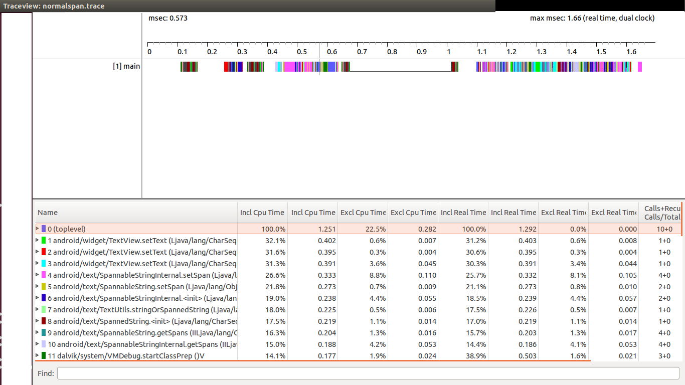Expand row 4 SpannableStringInternal.setSpan
685x385 pixels.
click(37, 275)
